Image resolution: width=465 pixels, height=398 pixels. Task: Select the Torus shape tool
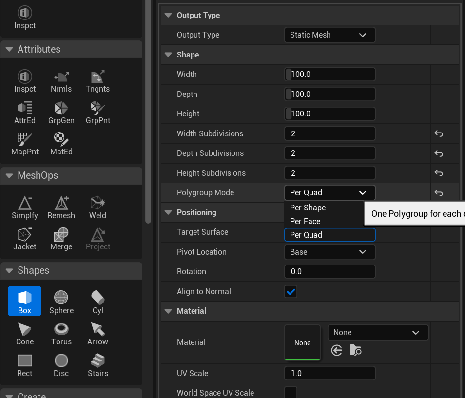[x=61, y=333]
